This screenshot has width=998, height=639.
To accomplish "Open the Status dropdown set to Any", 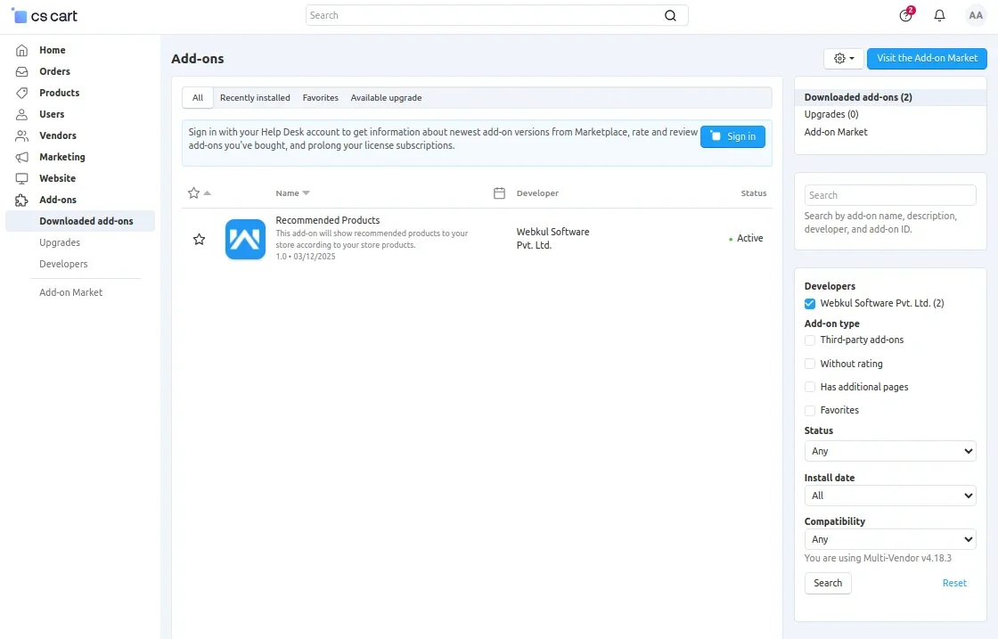I will pyautogui.click(x=889, y=451).
